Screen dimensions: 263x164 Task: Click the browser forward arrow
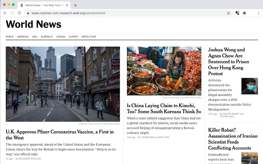click(12, 13)
